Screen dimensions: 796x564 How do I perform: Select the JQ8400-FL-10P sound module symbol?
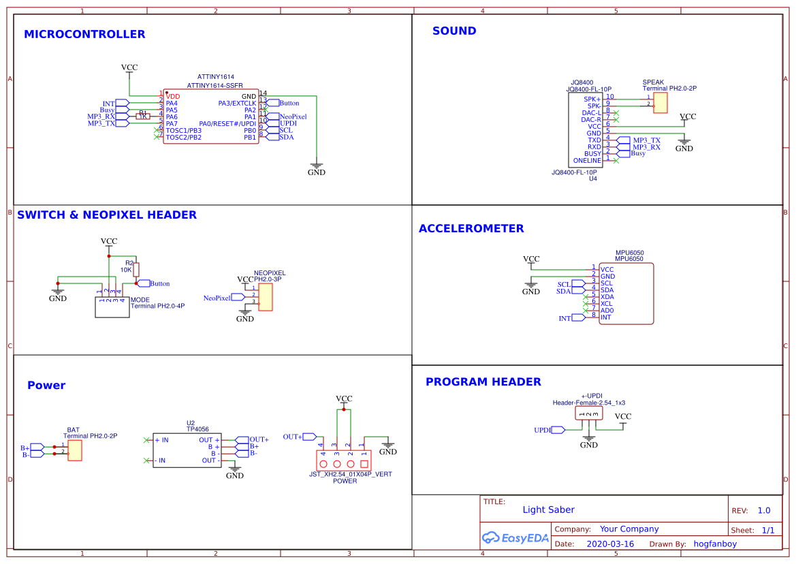[587, 129]
